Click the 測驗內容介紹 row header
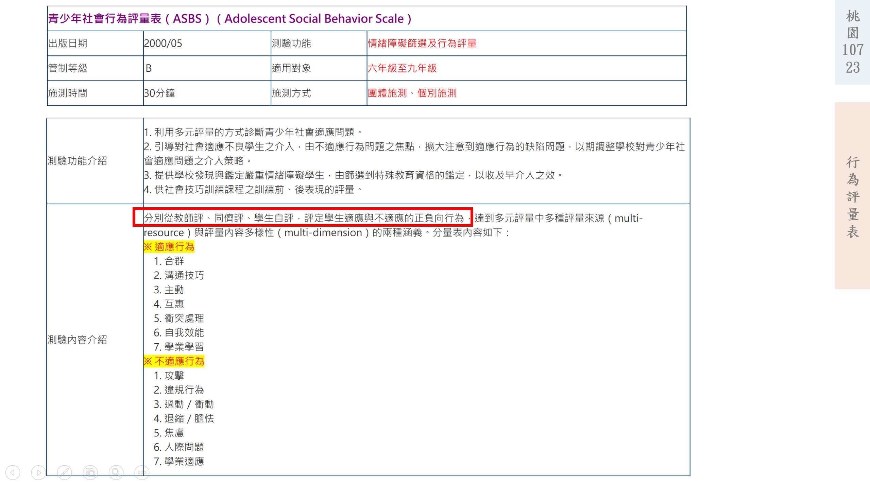 [77, 340]
